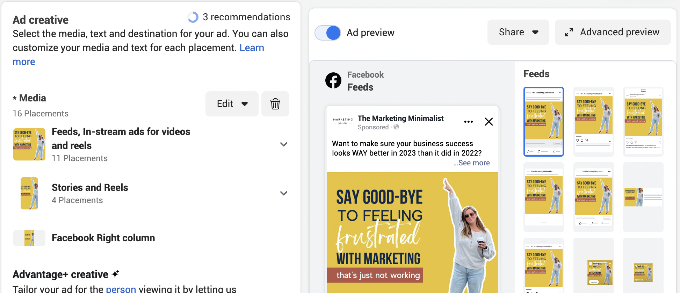Toggle the Ad preview switch
680x293 pixels.
point(328,33)
